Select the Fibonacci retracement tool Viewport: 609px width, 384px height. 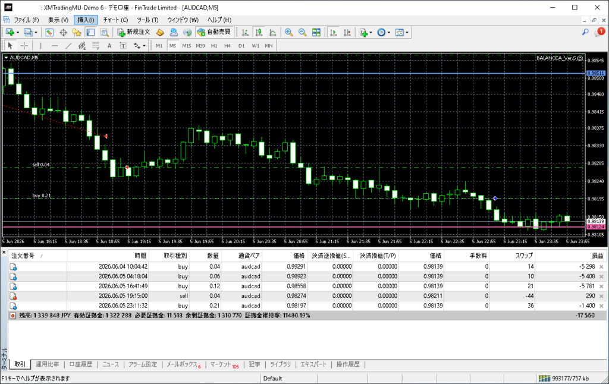tap(96, 45)
